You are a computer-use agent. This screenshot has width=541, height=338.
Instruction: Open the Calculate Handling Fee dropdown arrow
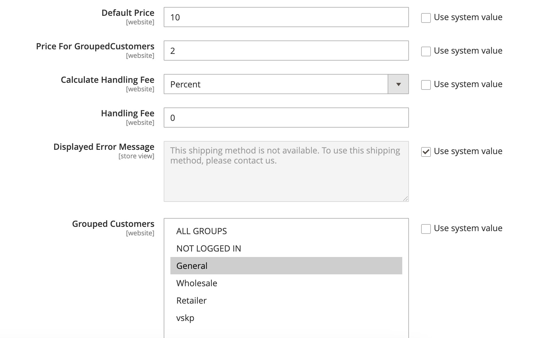click(398, 84)
